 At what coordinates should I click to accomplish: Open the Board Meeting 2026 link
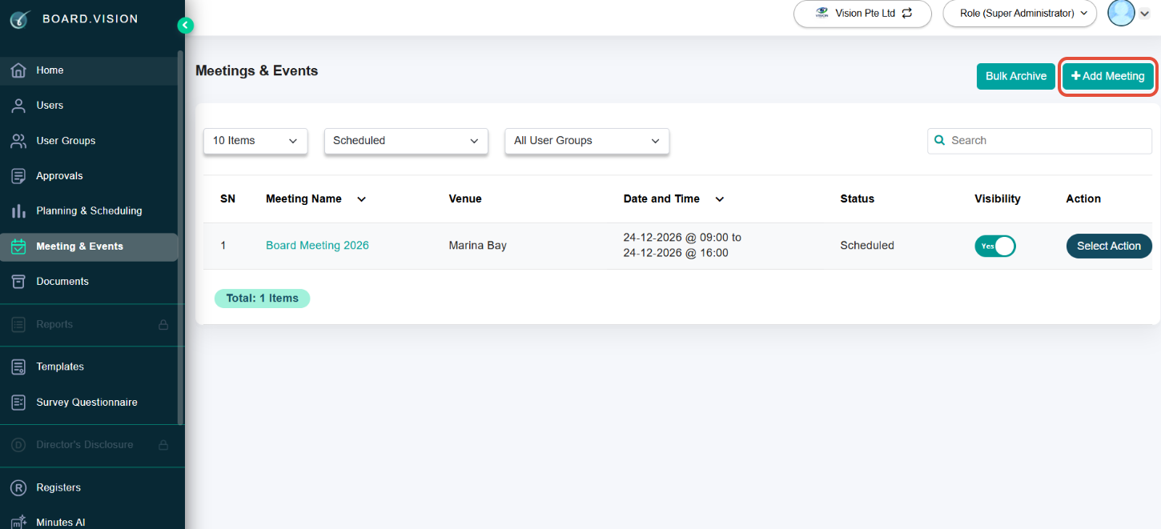pyautogui.click(x=317, y=246)
